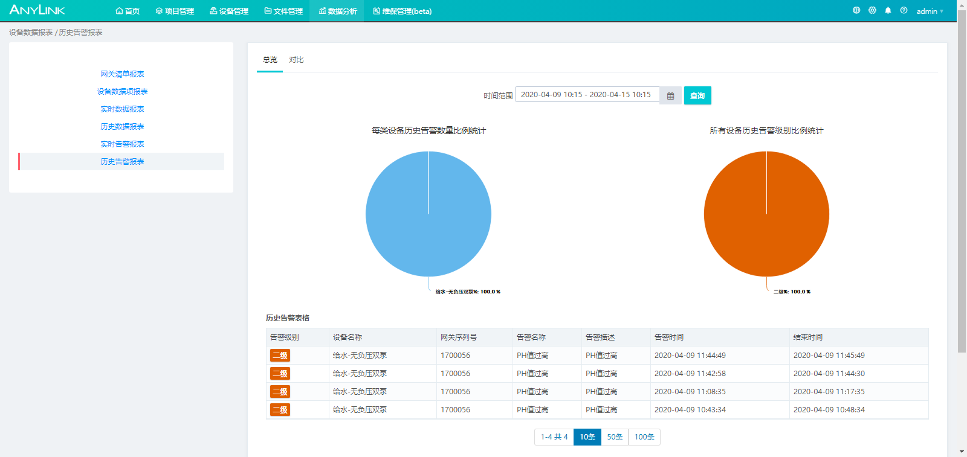
Task: Click alarm time 2020-04-09 11:42:58
Action: tap(690, 374)
